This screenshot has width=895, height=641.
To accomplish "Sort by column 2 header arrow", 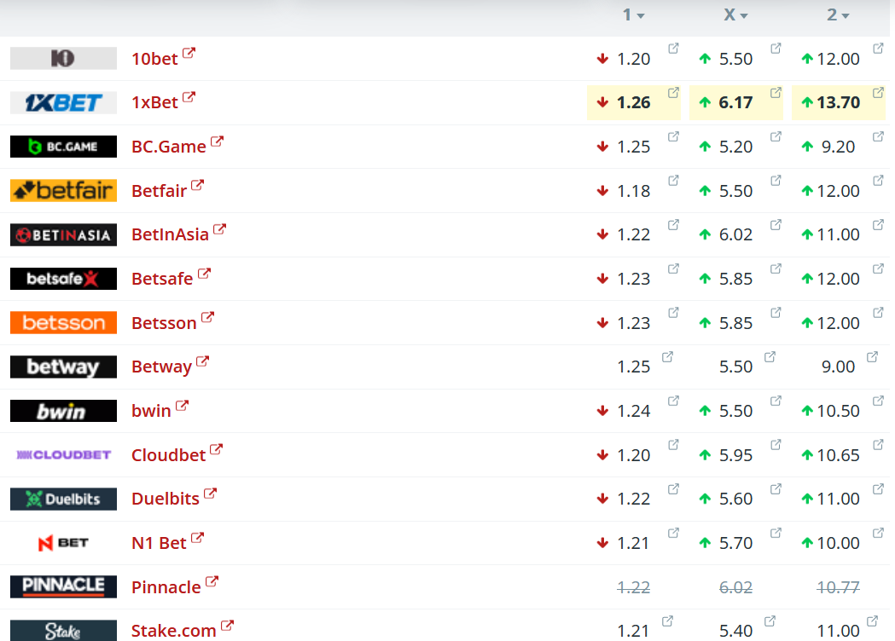I will pyautogui.click(x=846, y=16).
